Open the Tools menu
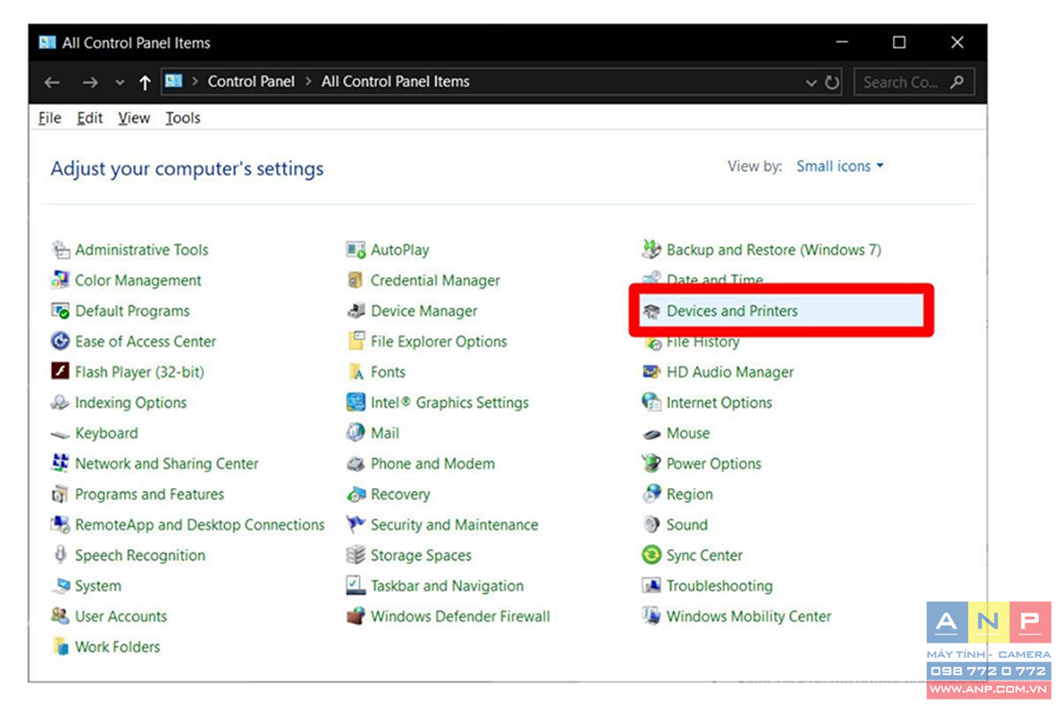 pos(183,117)
